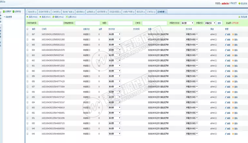Select the checkbox for order 660
The width and height of the screenshot is (248, 143).
pyautogui.click(x=27, y=71)
